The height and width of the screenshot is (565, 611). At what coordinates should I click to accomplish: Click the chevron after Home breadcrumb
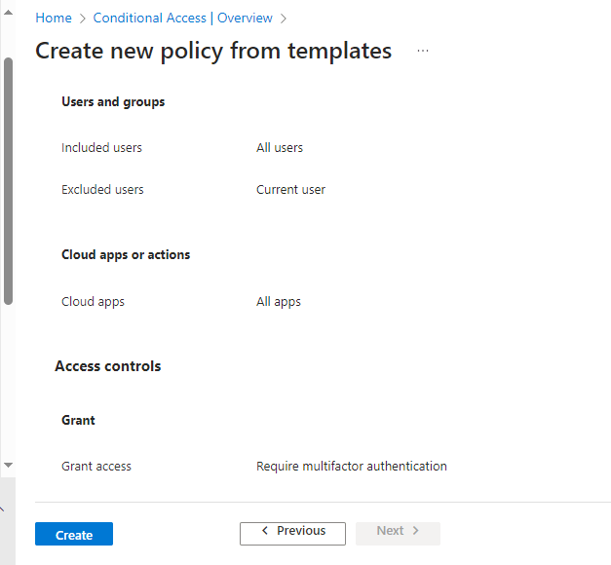(x=83, y=19)
